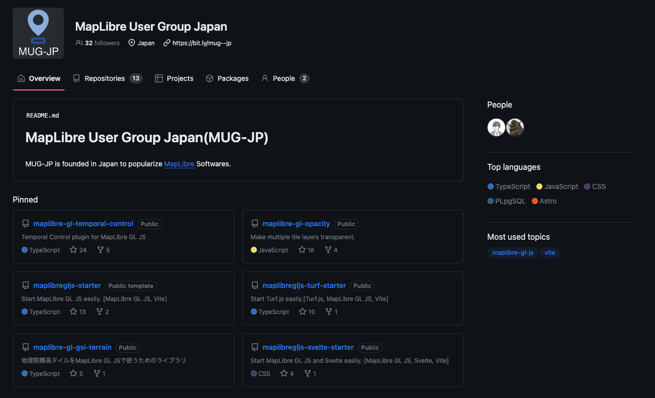Open the Projects tab

174,78
